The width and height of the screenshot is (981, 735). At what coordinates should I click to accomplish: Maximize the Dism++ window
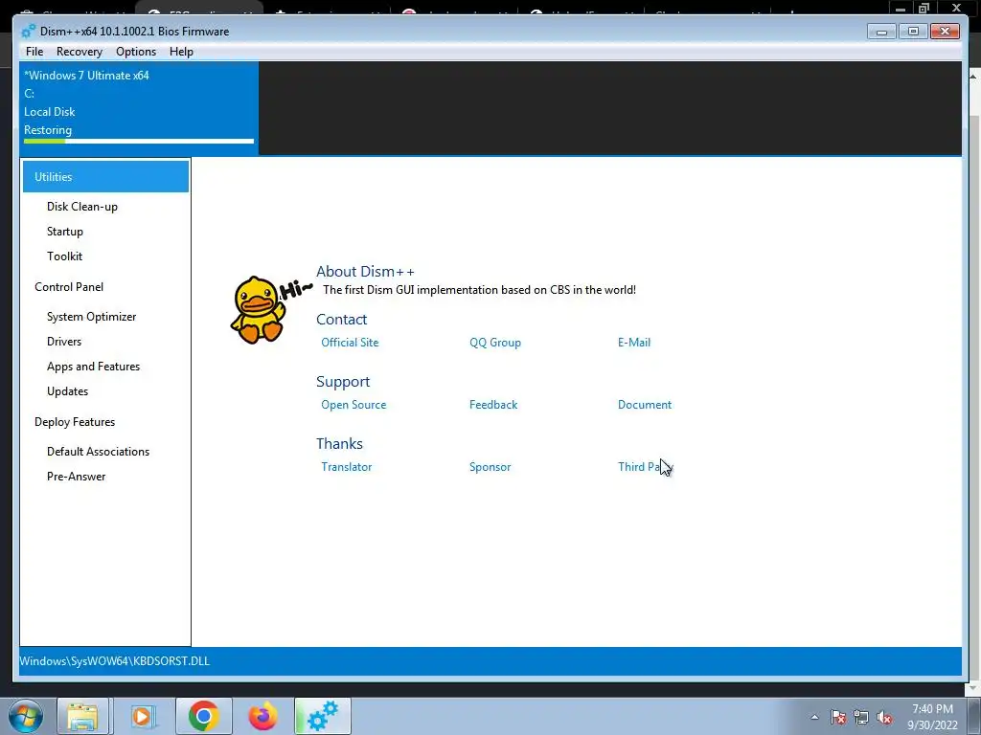(x=913, y=32)
